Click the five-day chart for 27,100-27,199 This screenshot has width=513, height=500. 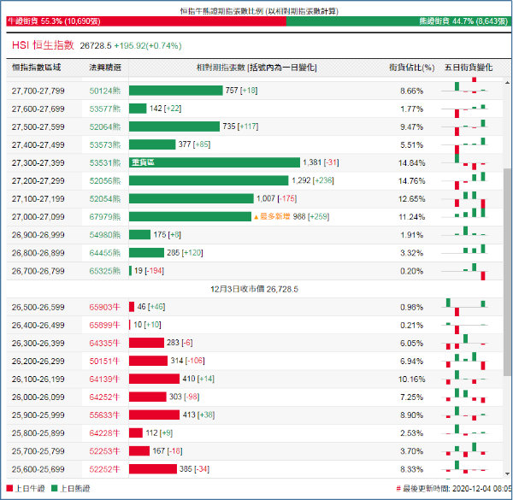[464, 199]
